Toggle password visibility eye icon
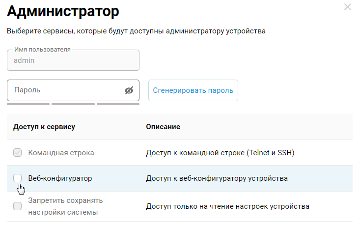Viewport: 358px width, 225px height. (x=129, y=90)
